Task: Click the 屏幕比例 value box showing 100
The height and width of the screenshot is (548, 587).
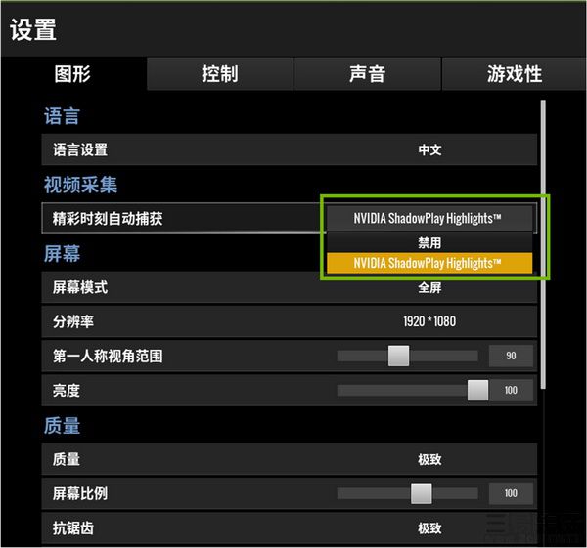Action: (511, 493)
